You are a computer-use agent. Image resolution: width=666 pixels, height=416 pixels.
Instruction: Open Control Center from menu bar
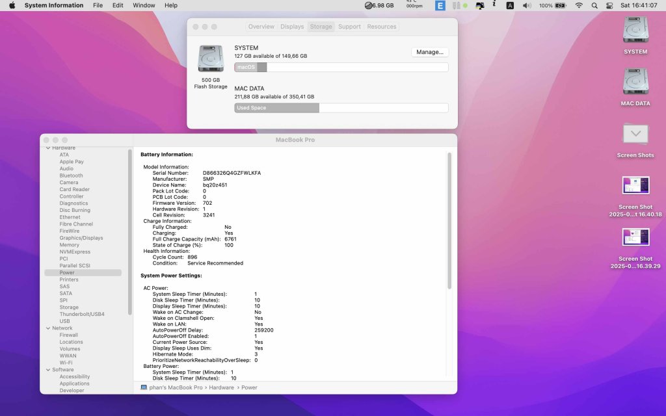609,5
